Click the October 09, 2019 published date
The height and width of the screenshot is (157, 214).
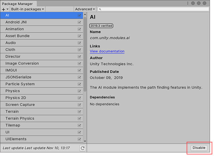click(106, 78)
